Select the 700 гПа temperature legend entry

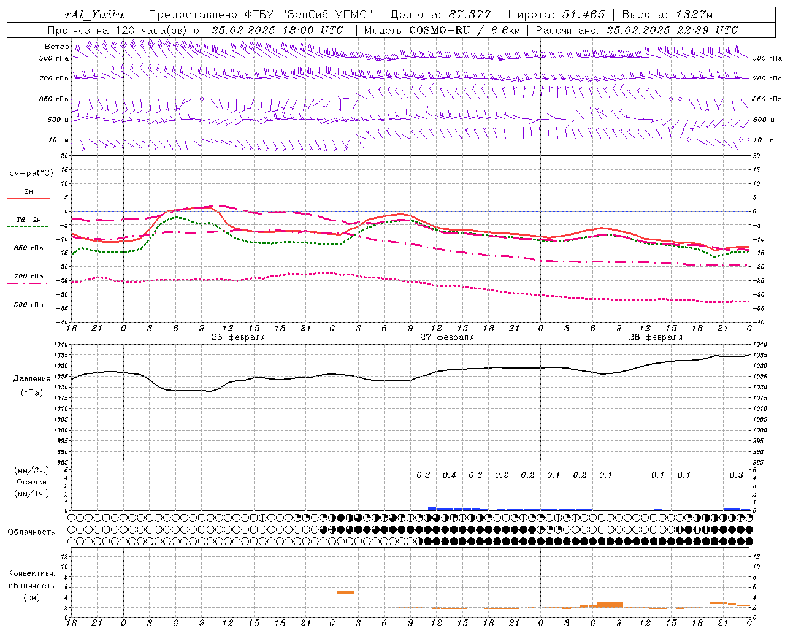point(28,277)
